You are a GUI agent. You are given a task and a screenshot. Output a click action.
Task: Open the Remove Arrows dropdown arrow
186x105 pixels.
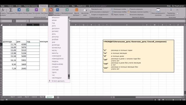(x=125, y=15)
